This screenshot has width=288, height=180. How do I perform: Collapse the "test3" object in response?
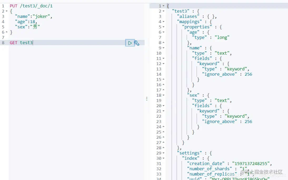[163, 11]
